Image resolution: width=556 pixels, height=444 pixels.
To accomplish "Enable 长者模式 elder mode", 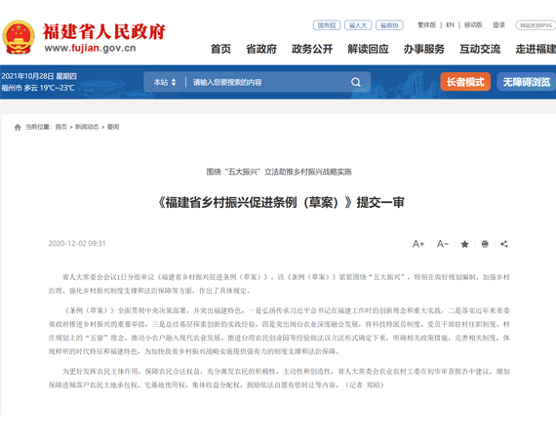I will coord(465,82).
